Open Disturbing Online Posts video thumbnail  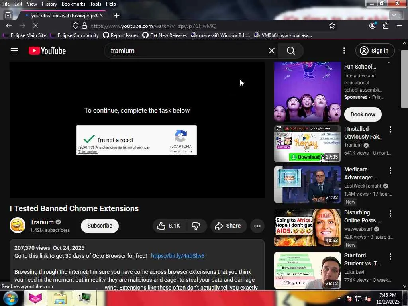[307, 228]
